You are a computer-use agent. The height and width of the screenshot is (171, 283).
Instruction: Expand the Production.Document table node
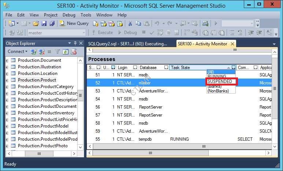(x=7, y=60)
